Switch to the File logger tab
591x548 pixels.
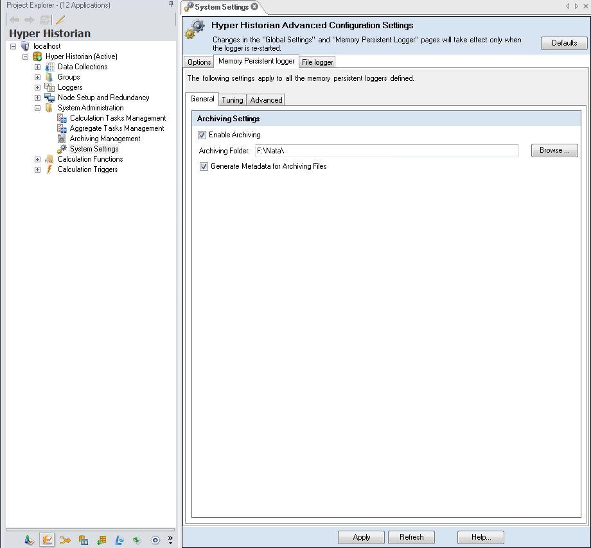coord(317,62)
